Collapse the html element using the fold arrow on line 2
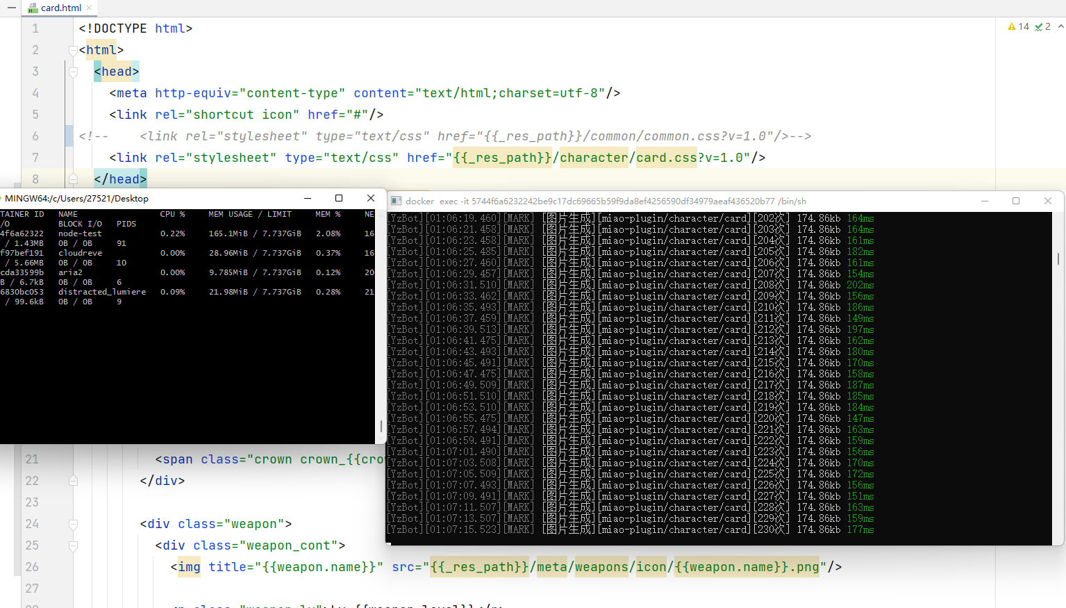 73,50
